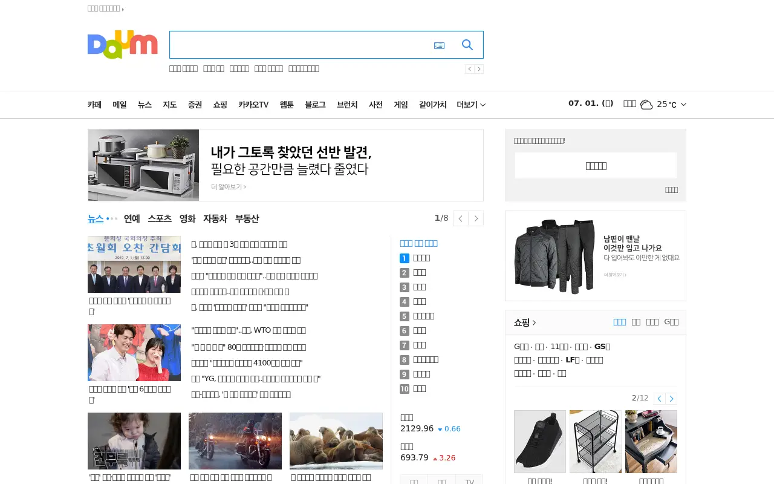Open the lunch meeting news photo
Screen dimensions: 774x484
click(134, 264)
